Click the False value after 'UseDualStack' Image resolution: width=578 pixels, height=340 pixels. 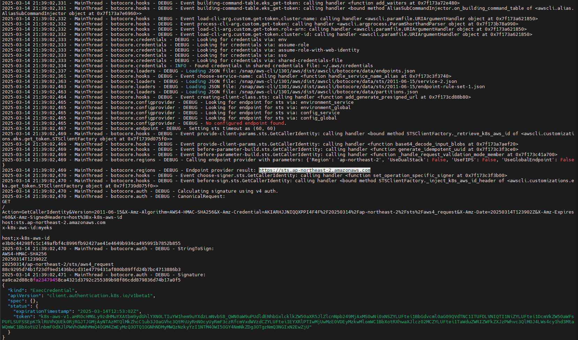439,160
